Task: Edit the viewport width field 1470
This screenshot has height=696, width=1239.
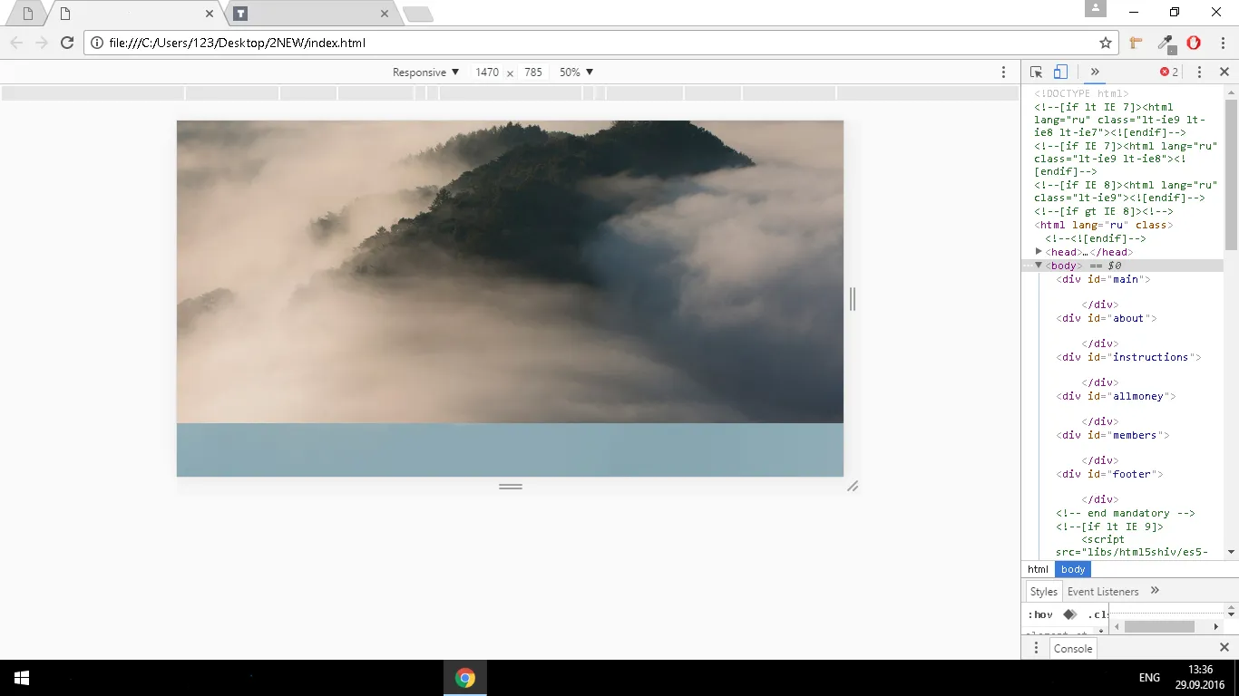Action: (487, 72)
